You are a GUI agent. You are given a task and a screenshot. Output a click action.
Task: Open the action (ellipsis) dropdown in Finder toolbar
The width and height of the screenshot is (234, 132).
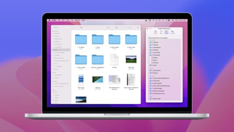coord(131,28)
